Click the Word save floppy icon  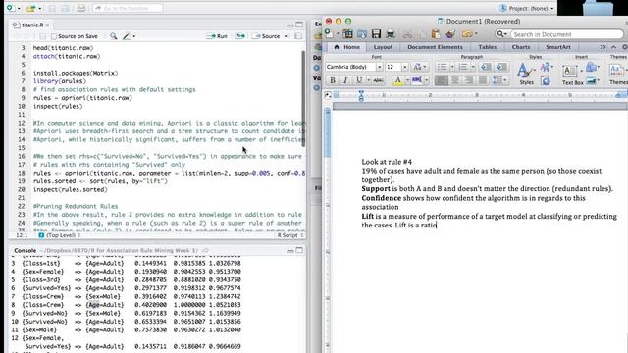click(376, 34)
